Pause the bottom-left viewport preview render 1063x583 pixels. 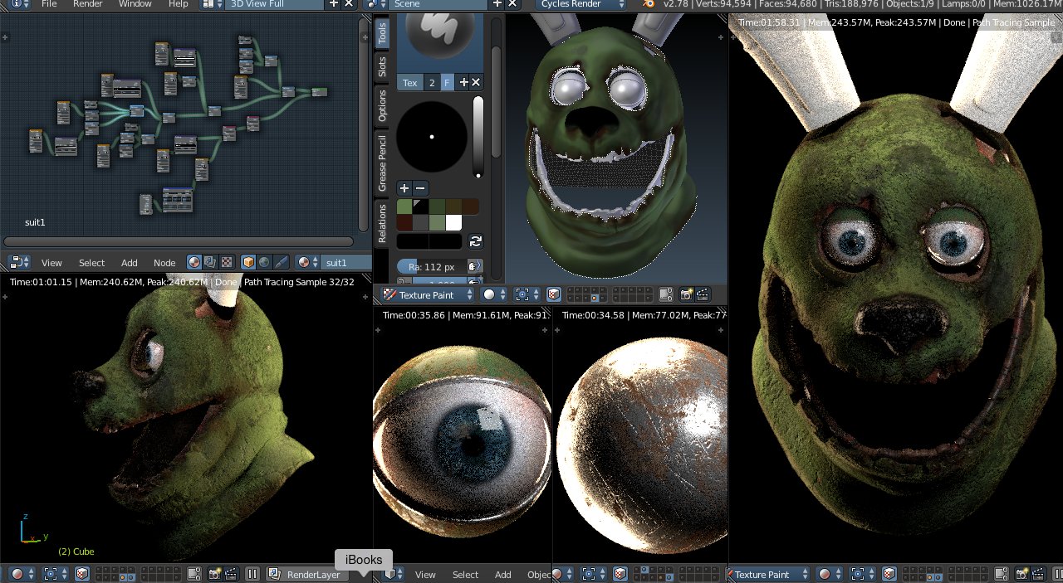pos(252,574)
